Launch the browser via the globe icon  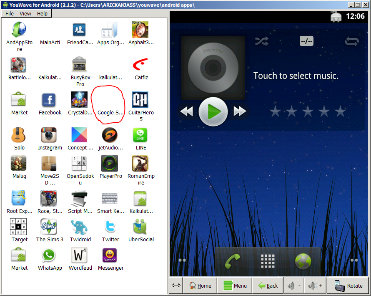[x=303, y=260]
